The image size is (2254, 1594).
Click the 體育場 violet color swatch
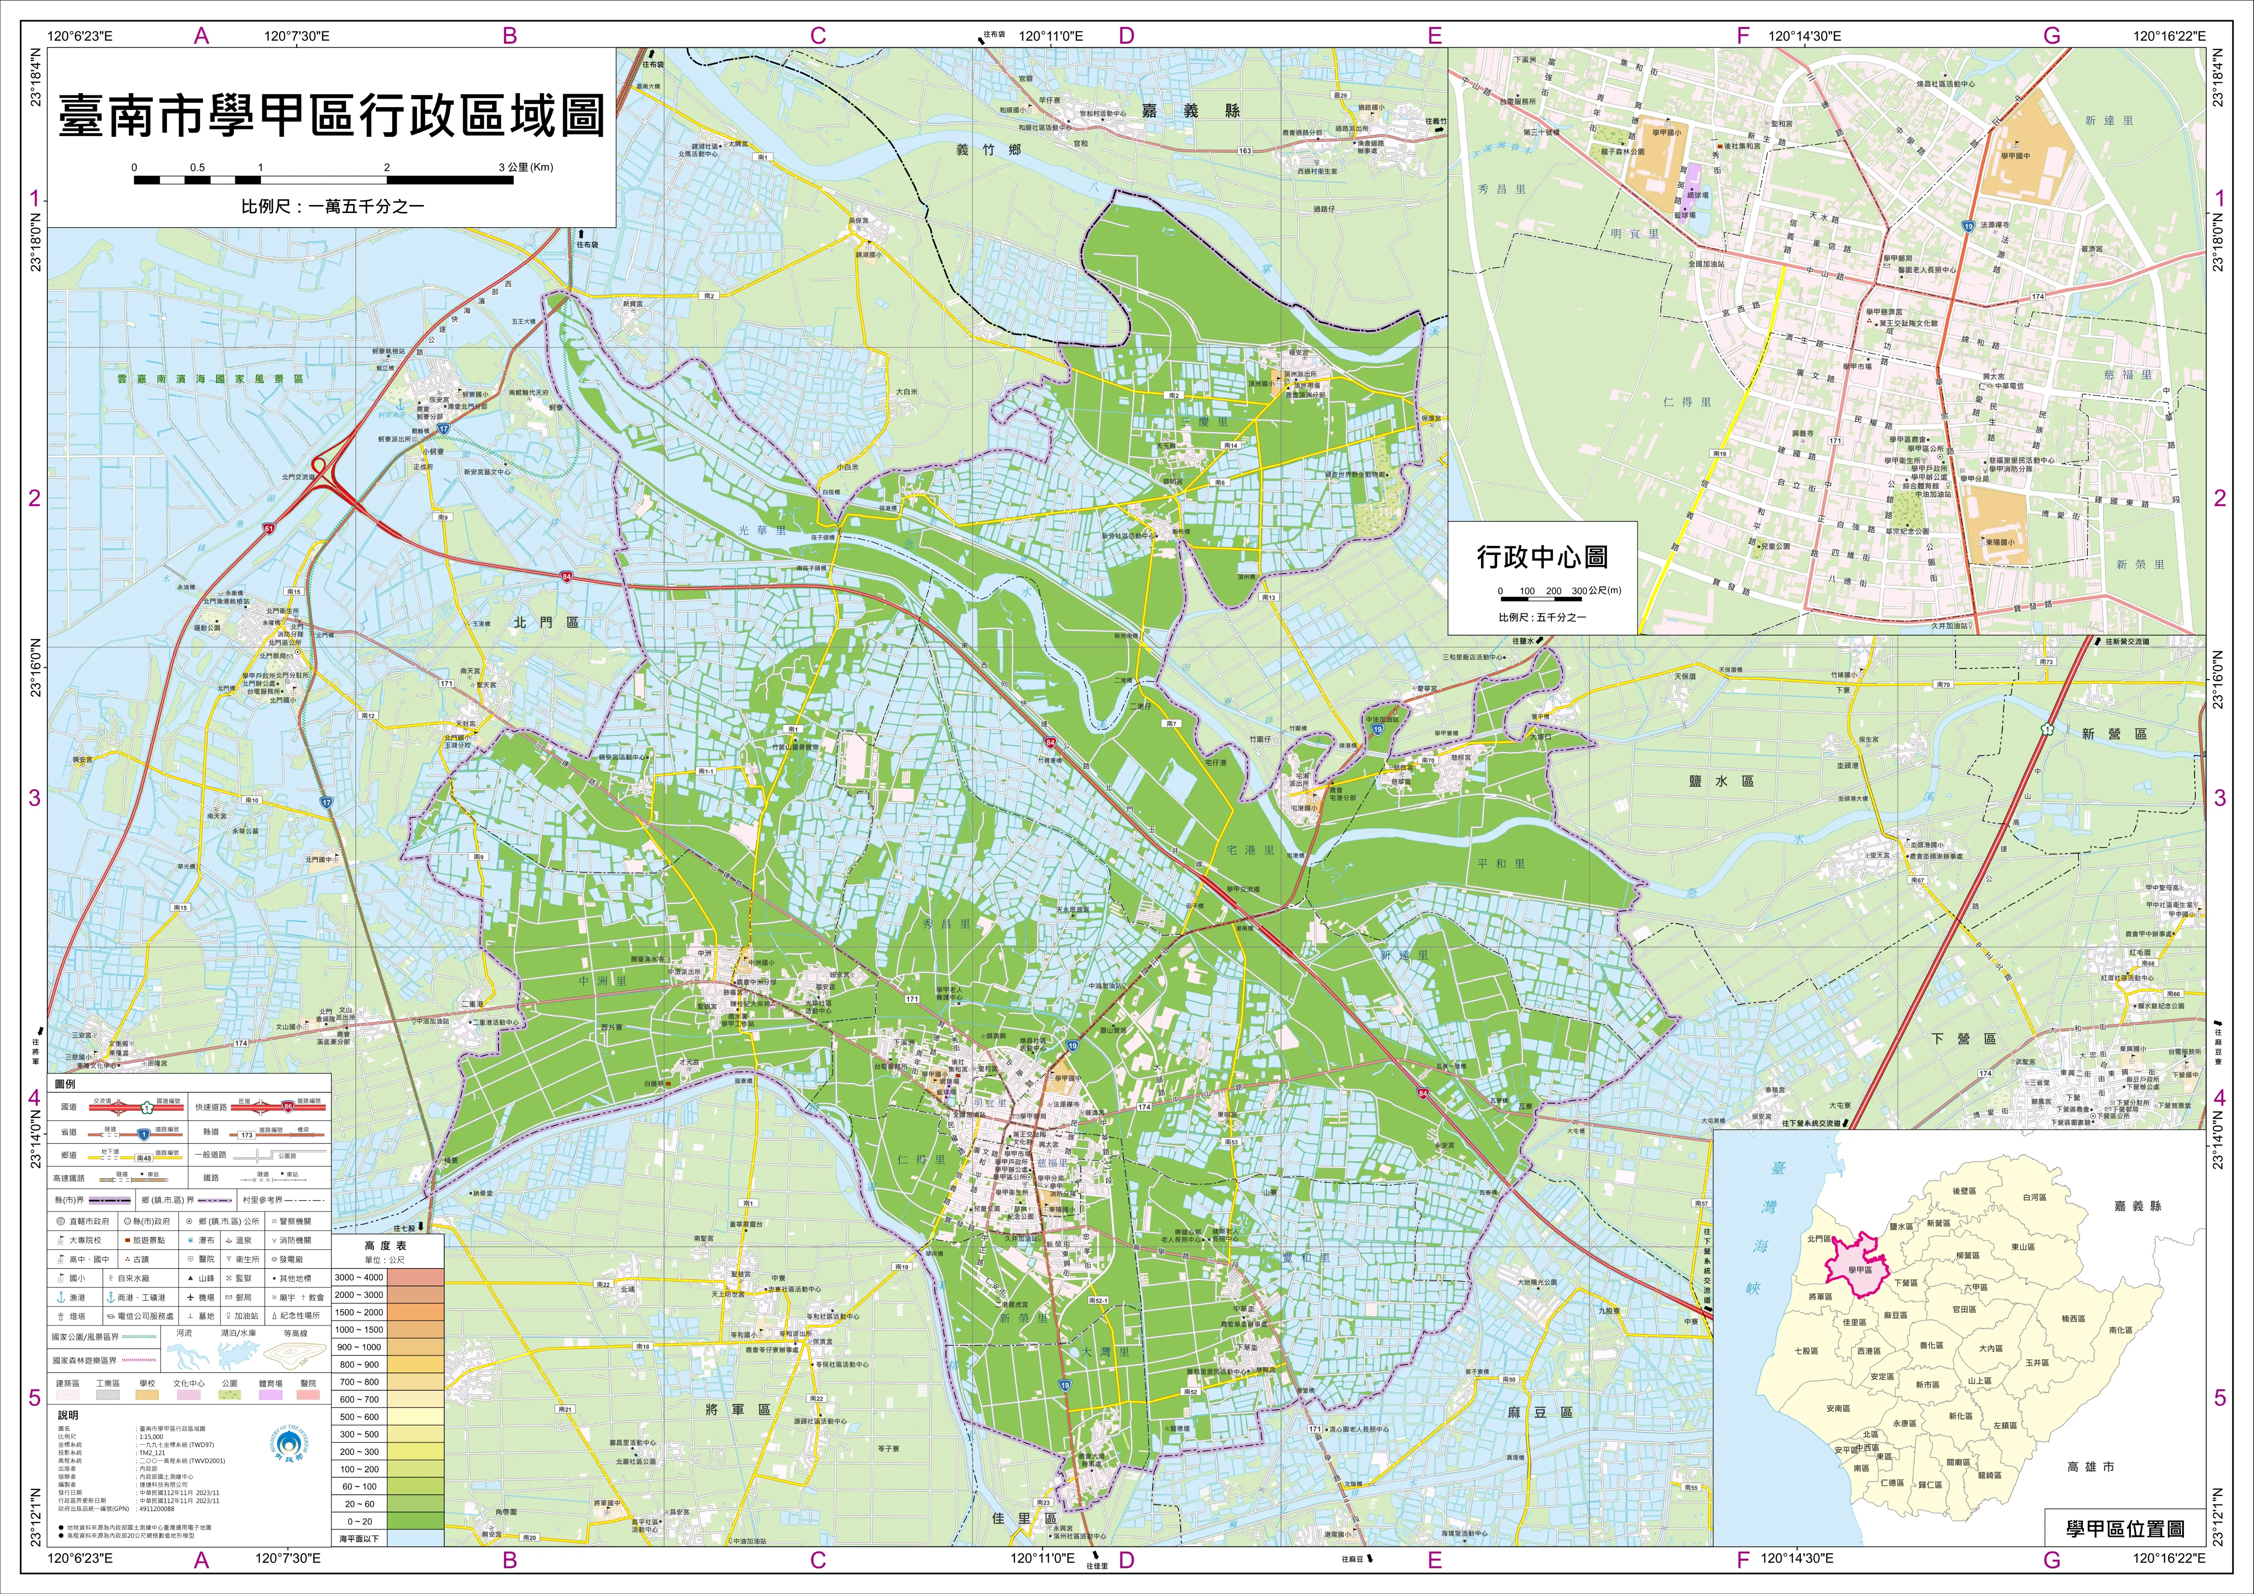tap(271, 1395)
